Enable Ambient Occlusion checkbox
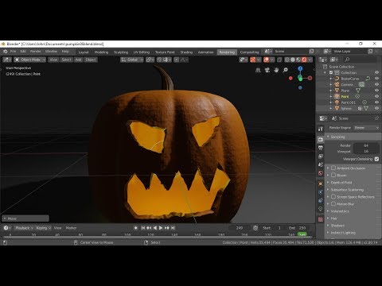Image resolution: width=382 pixels, height=286 pixels. [333, 168]
